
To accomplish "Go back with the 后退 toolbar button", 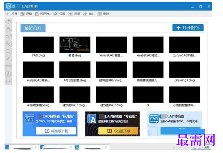I will pyautogui.click(x=74, y=14).
